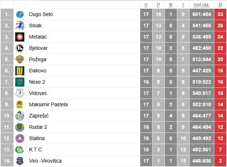Click the Požega crest icon
Image resolution: width=227 pixels, height=167 pixels.
tap(20, 59)
